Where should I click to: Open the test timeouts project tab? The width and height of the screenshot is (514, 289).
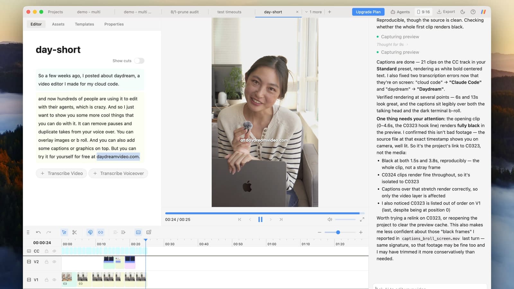tap(229, 12)
